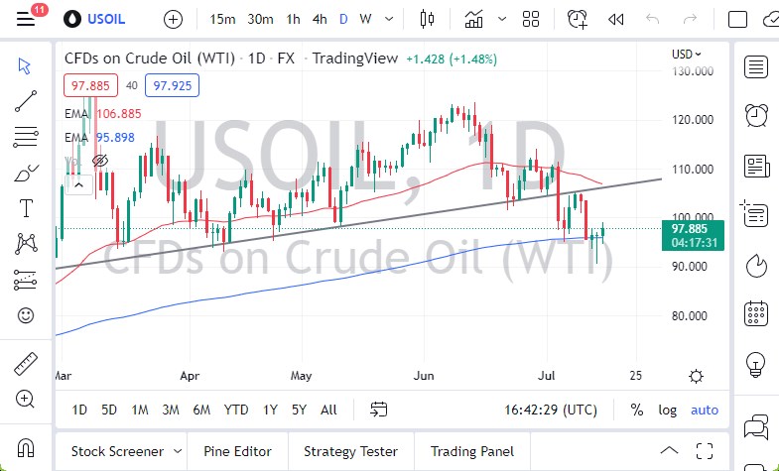Open the watchlist panel icon
The height and width of the screenshot is (471, 779).
tap(756, 66)
